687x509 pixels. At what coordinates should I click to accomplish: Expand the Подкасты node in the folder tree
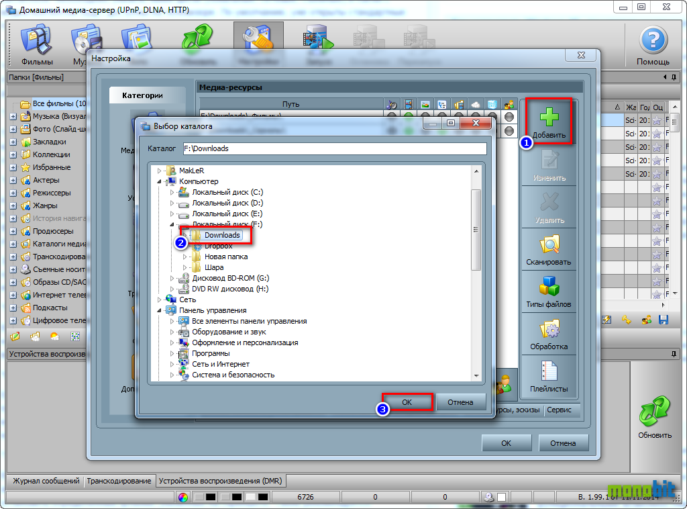(x=13, y=308)
